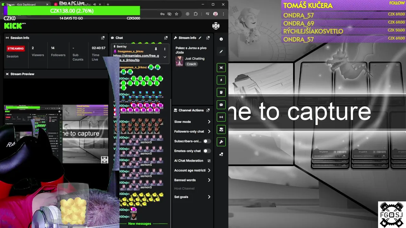Click the Host Channel label
This screenshot has height=228, width=406.
coord(184,188)
